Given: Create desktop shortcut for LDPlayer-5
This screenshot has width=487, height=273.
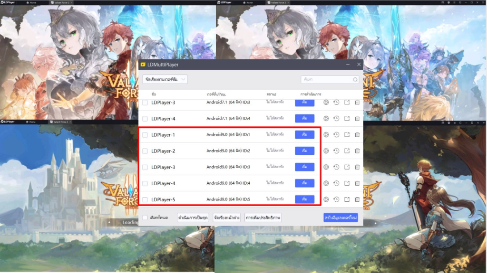Looking at the screenshot, I should click(x=347, y=199).
